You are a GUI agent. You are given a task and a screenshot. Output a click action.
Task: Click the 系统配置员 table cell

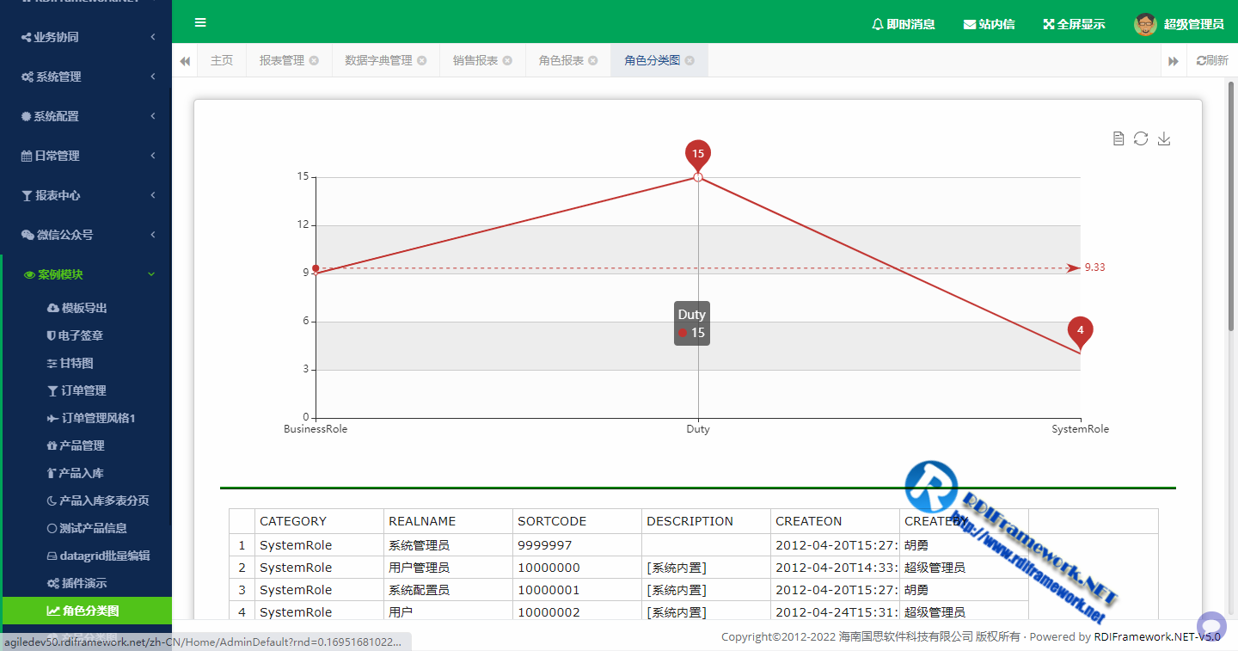(448, 590)
